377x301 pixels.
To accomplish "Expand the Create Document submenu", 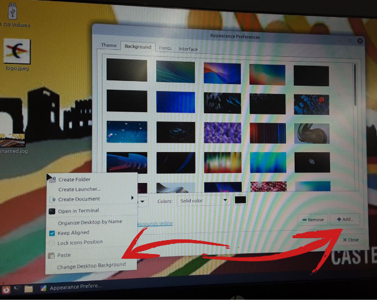I will 132,198.
